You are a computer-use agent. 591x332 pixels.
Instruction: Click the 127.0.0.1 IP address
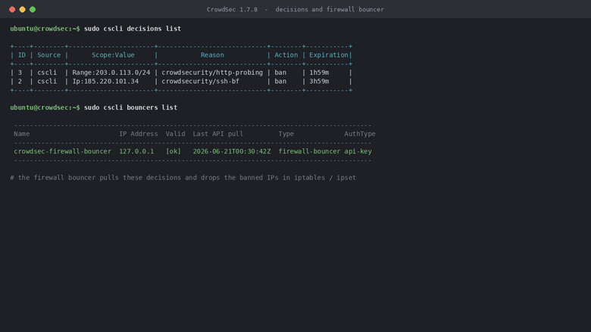[x=136, y=151]
